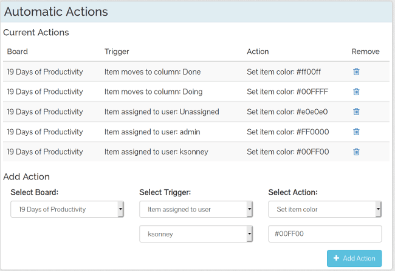The width and height of the screenshot is (395, 271).
Task: Open the ksonney user dropdown
Action: click(196, 234)
